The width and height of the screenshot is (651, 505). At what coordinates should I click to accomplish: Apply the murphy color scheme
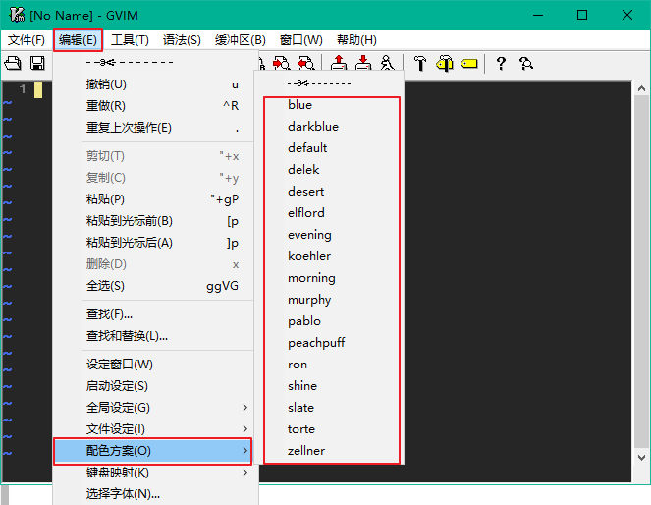click(329, 300)
